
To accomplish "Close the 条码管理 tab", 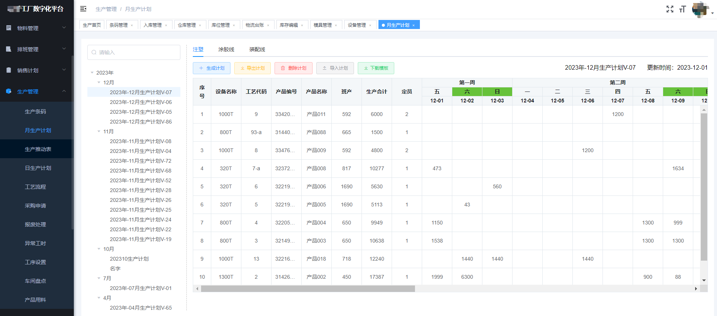I will (x=132, y=25).
